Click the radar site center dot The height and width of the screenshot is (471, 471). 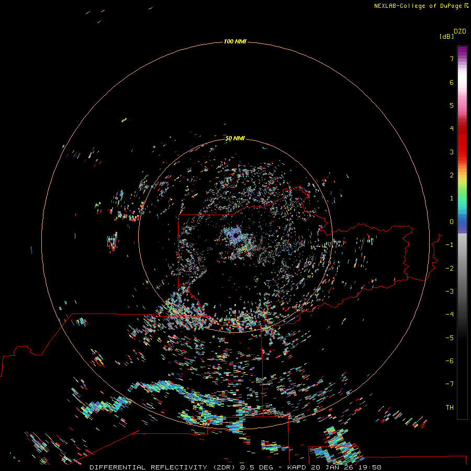click(235, 235)
